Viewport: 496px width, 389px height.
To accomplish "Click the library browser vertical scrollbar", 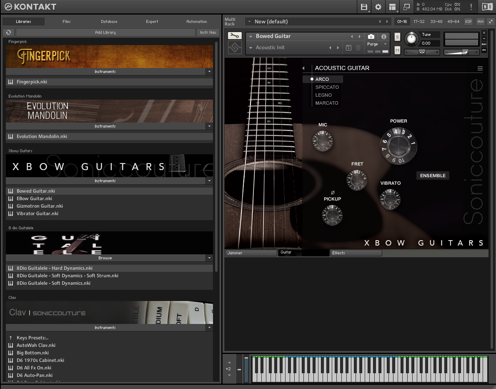I will [216, 157].
